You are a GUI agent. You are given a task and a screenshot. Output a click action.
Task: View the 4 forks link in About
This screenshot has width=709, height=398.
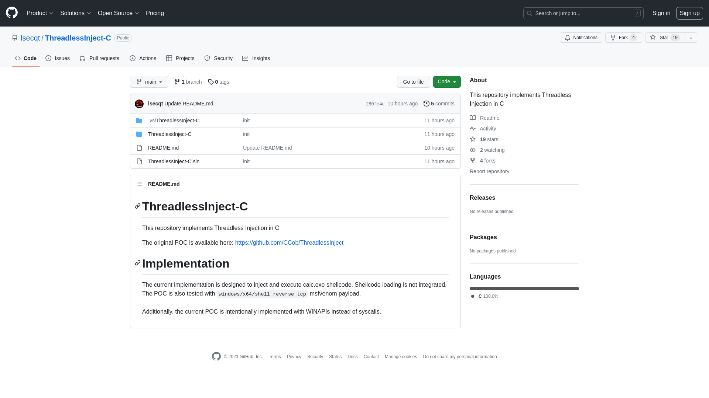(483, 161)
